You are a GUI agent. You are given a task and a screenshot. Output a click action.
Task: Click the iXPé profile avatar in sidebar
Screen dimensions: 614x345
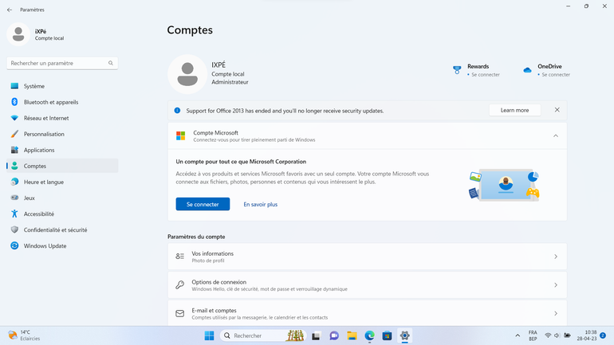tap(18, 34)
